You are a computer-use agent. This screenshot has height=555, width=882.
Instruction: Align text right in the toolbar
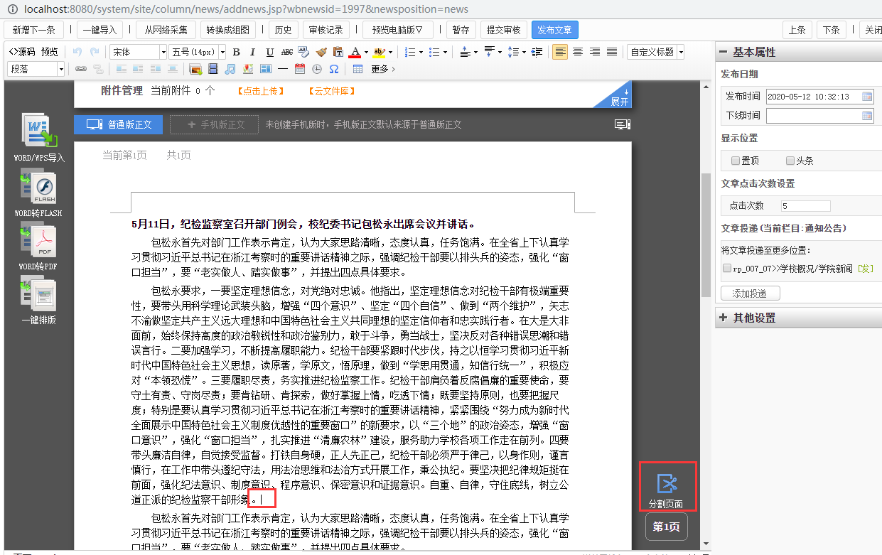point(595,52)
